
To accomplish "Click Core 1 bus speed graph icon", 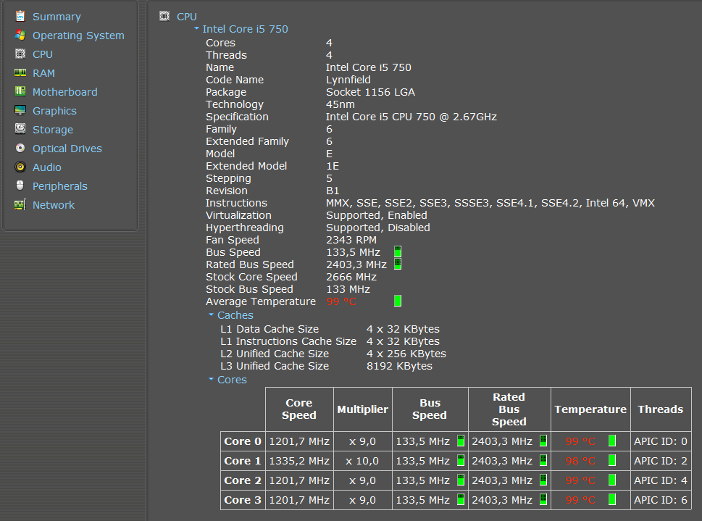I will [461, 460].
